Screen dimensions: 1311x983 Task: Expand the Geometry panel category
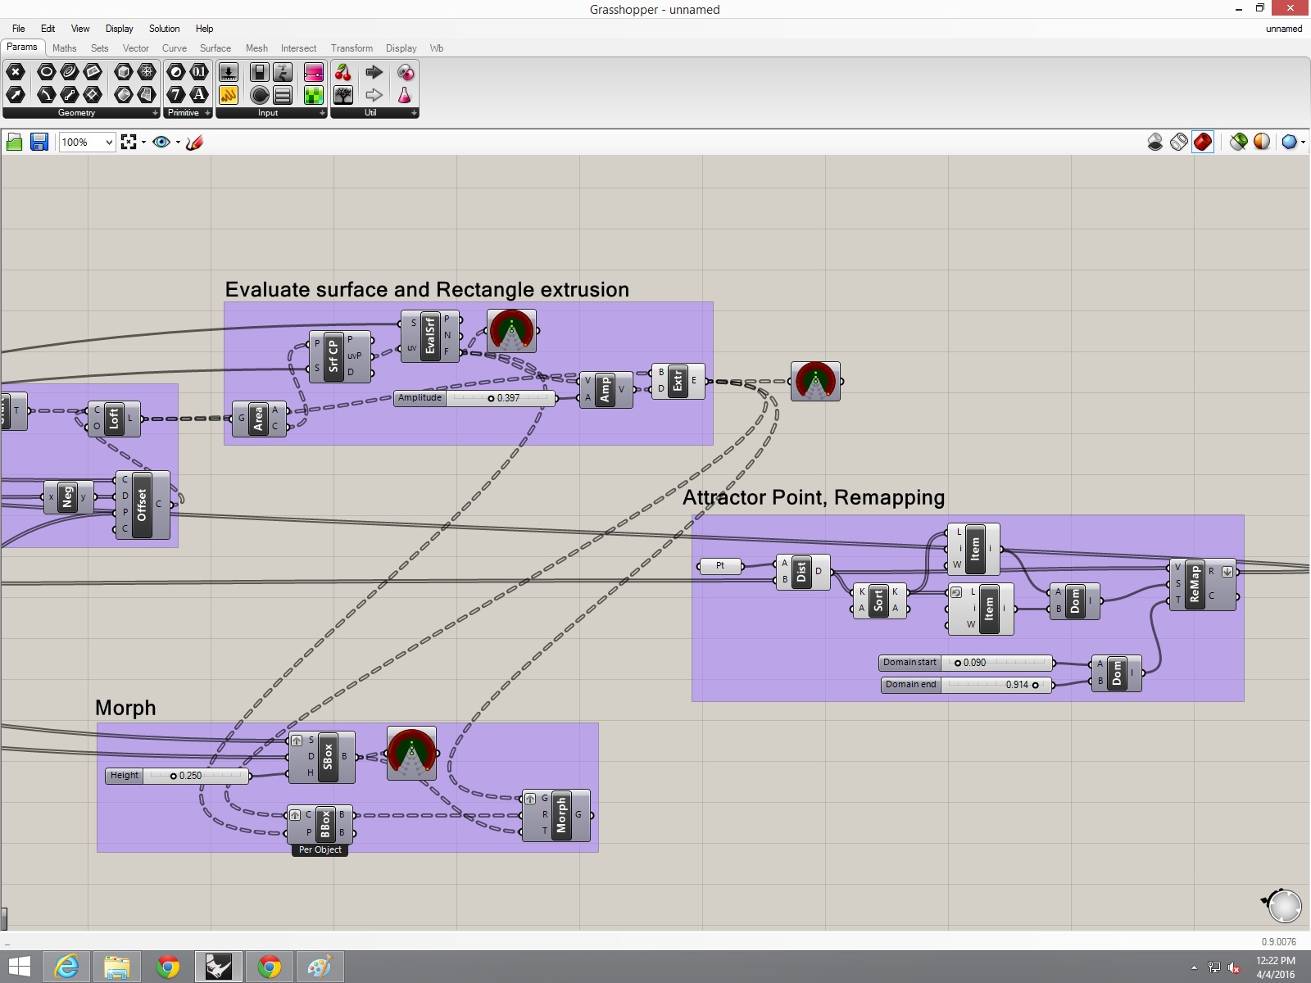click(x=155, y=113)
